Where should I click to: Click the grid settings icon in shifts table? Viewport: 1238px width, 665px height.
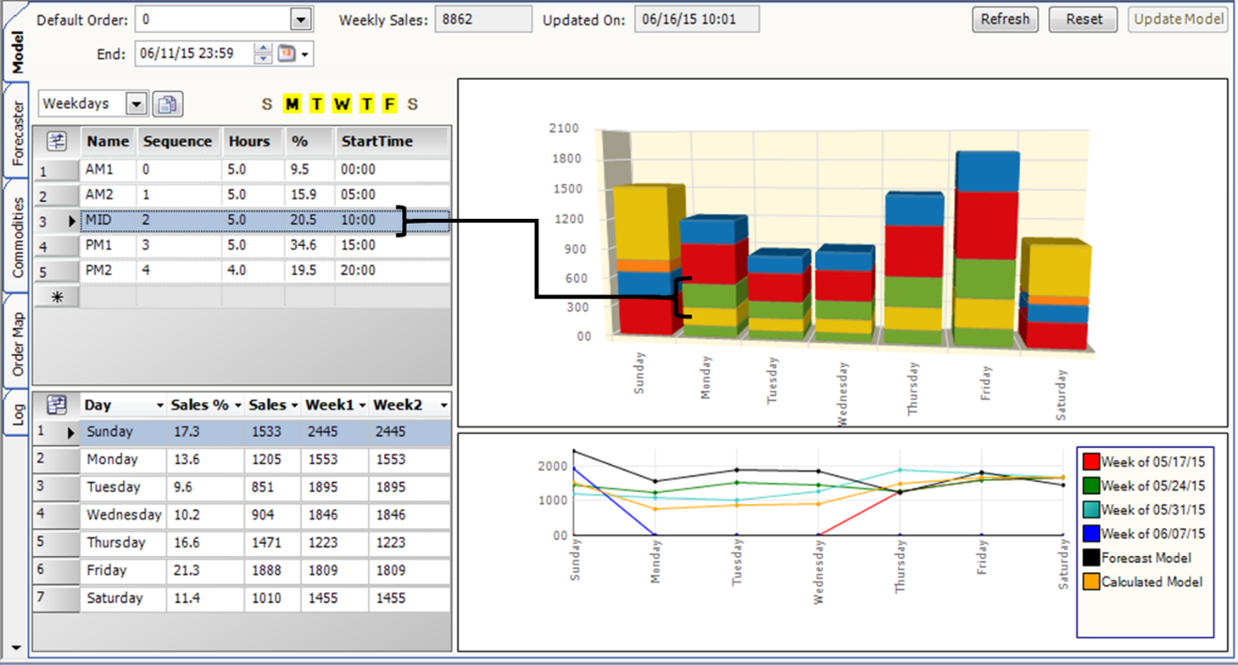click(x=57, y=142)
